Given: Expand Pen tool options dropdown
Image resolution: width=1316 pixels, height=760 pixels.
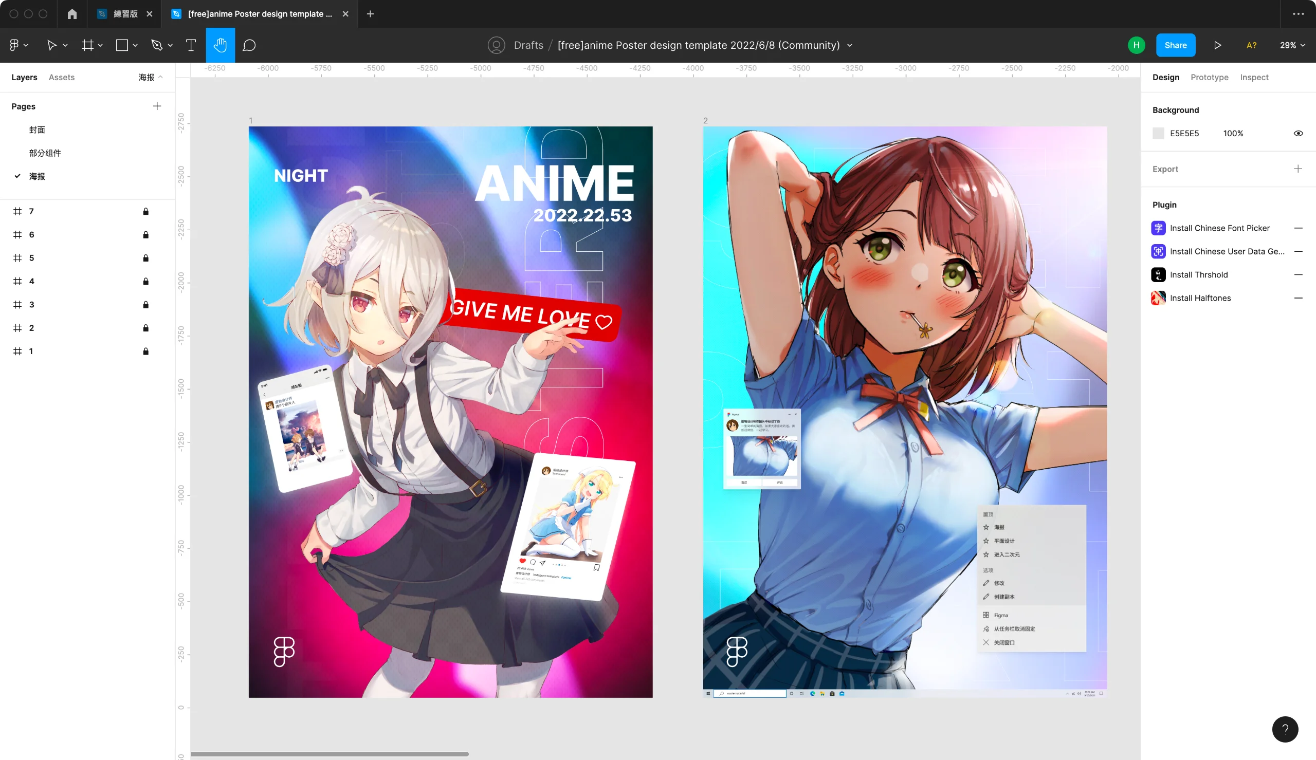Looking at the screenshot, I should tap(170, 45).
